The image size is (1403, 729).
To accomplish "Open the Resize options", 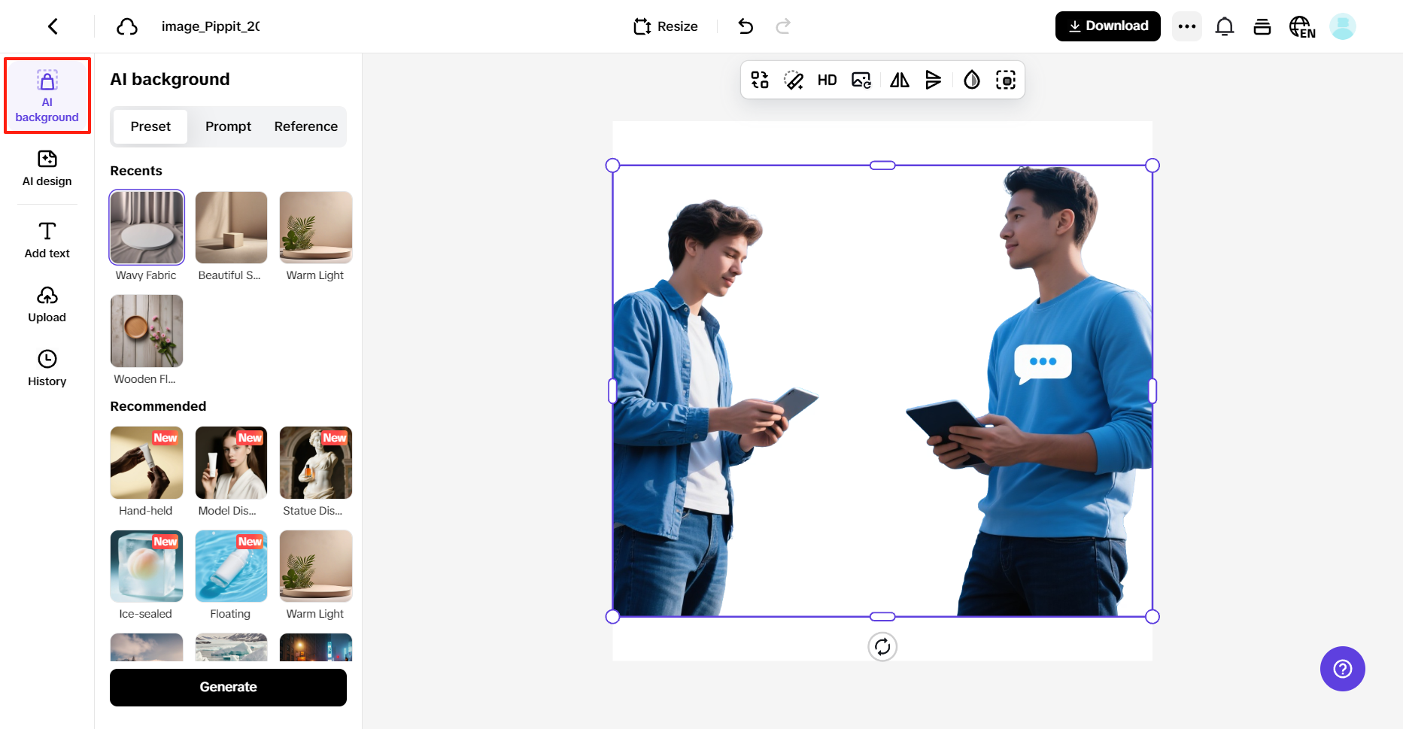I will coord(665,26).
